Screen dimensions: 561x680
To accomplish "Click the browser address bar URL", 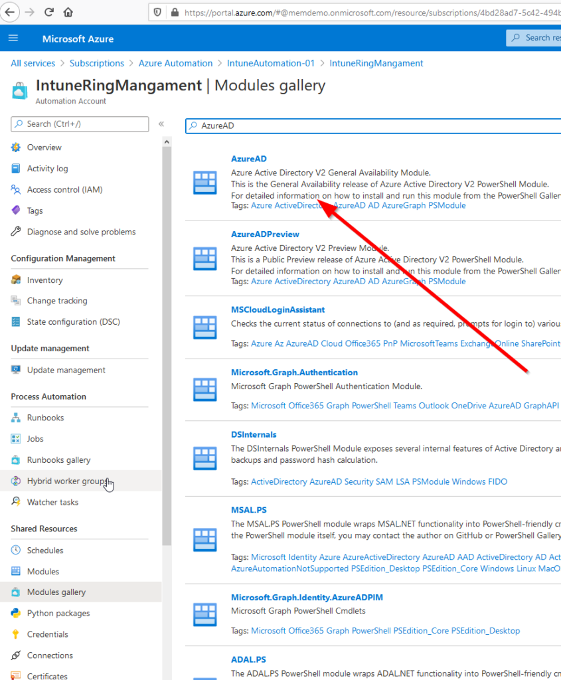I will tap(372, 13).
